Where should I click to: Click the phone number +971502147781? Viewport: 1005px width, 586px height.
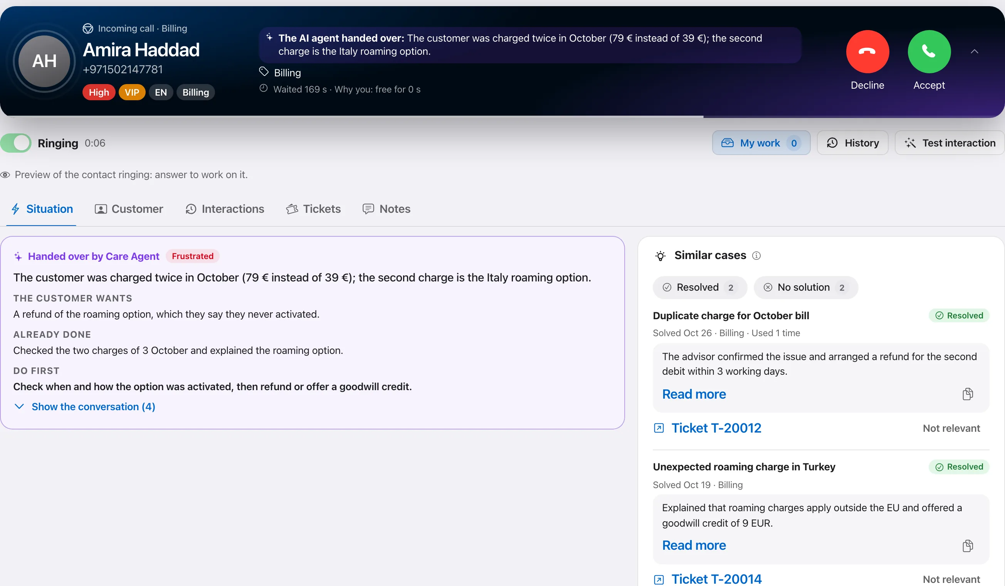tap(123, 69)
